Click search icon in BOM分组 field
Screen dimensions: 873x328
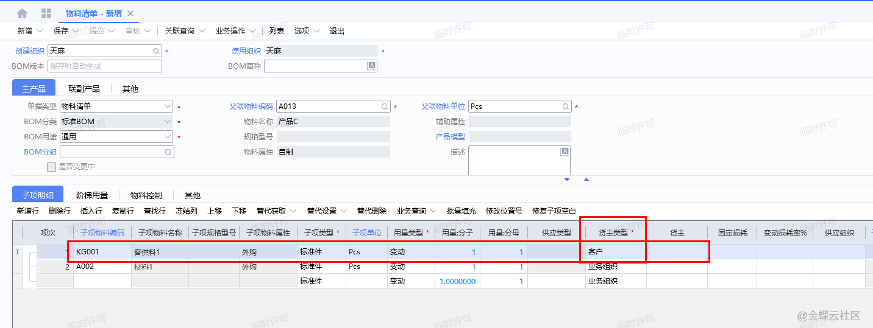168,152
